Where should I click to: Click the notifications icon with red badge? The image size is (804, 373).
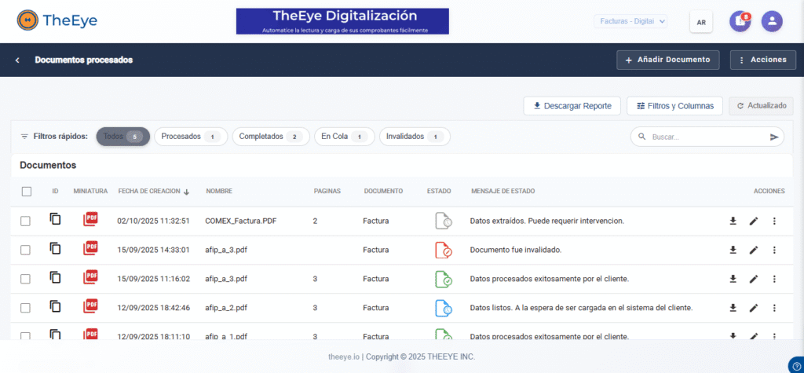740,21
